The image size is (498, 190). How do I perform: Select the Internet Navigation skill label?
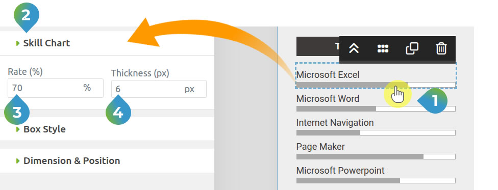(x=335, y=122)
